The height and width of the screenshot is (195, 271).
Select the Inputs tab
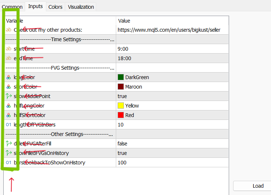[x=35, y=7]
